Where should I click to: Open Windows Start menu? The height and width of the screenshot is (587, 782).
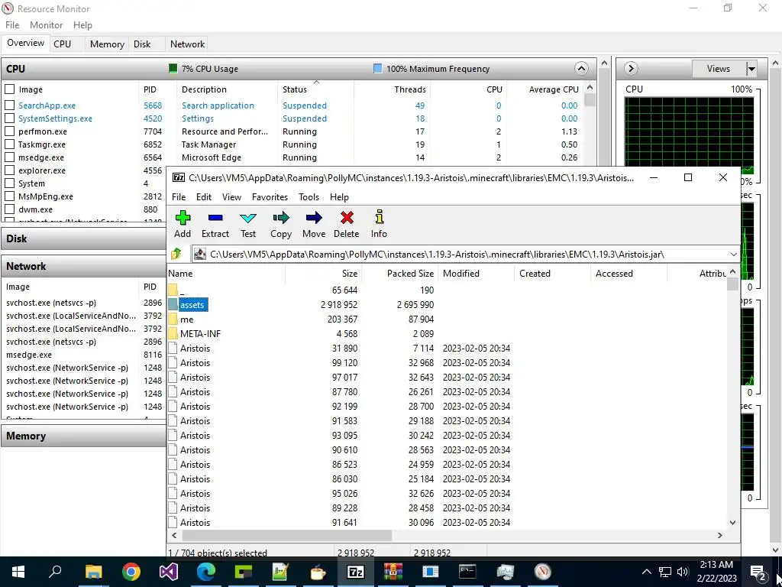(x=18, y=572)
